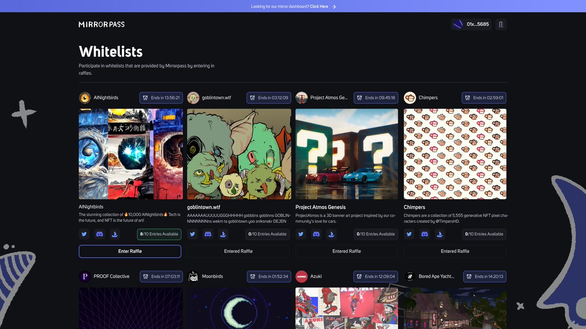Click the Chimpers title below its image
Viewport: 586px width, 329px height.
[415, 207]
